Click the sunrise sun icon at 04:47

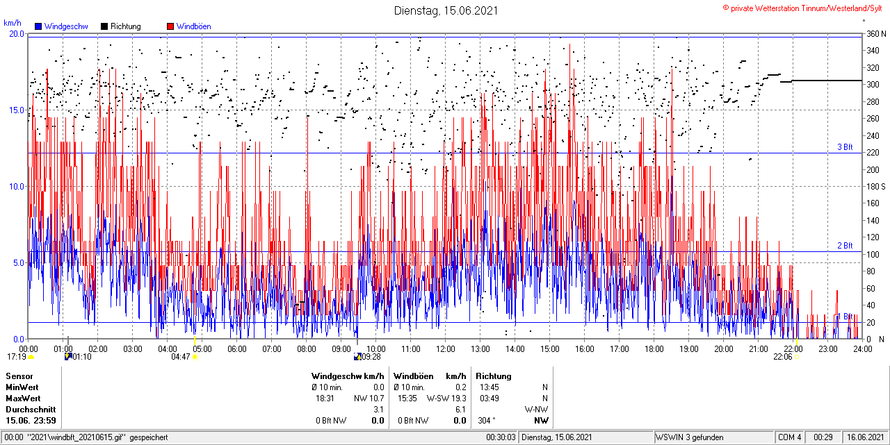195,357
